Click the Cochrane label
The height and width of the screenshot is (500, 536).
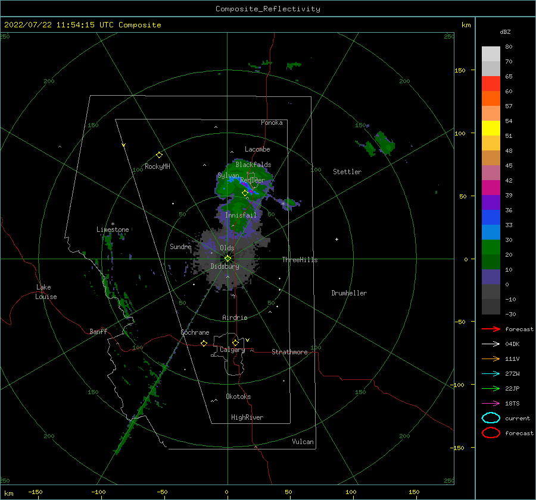195,332
